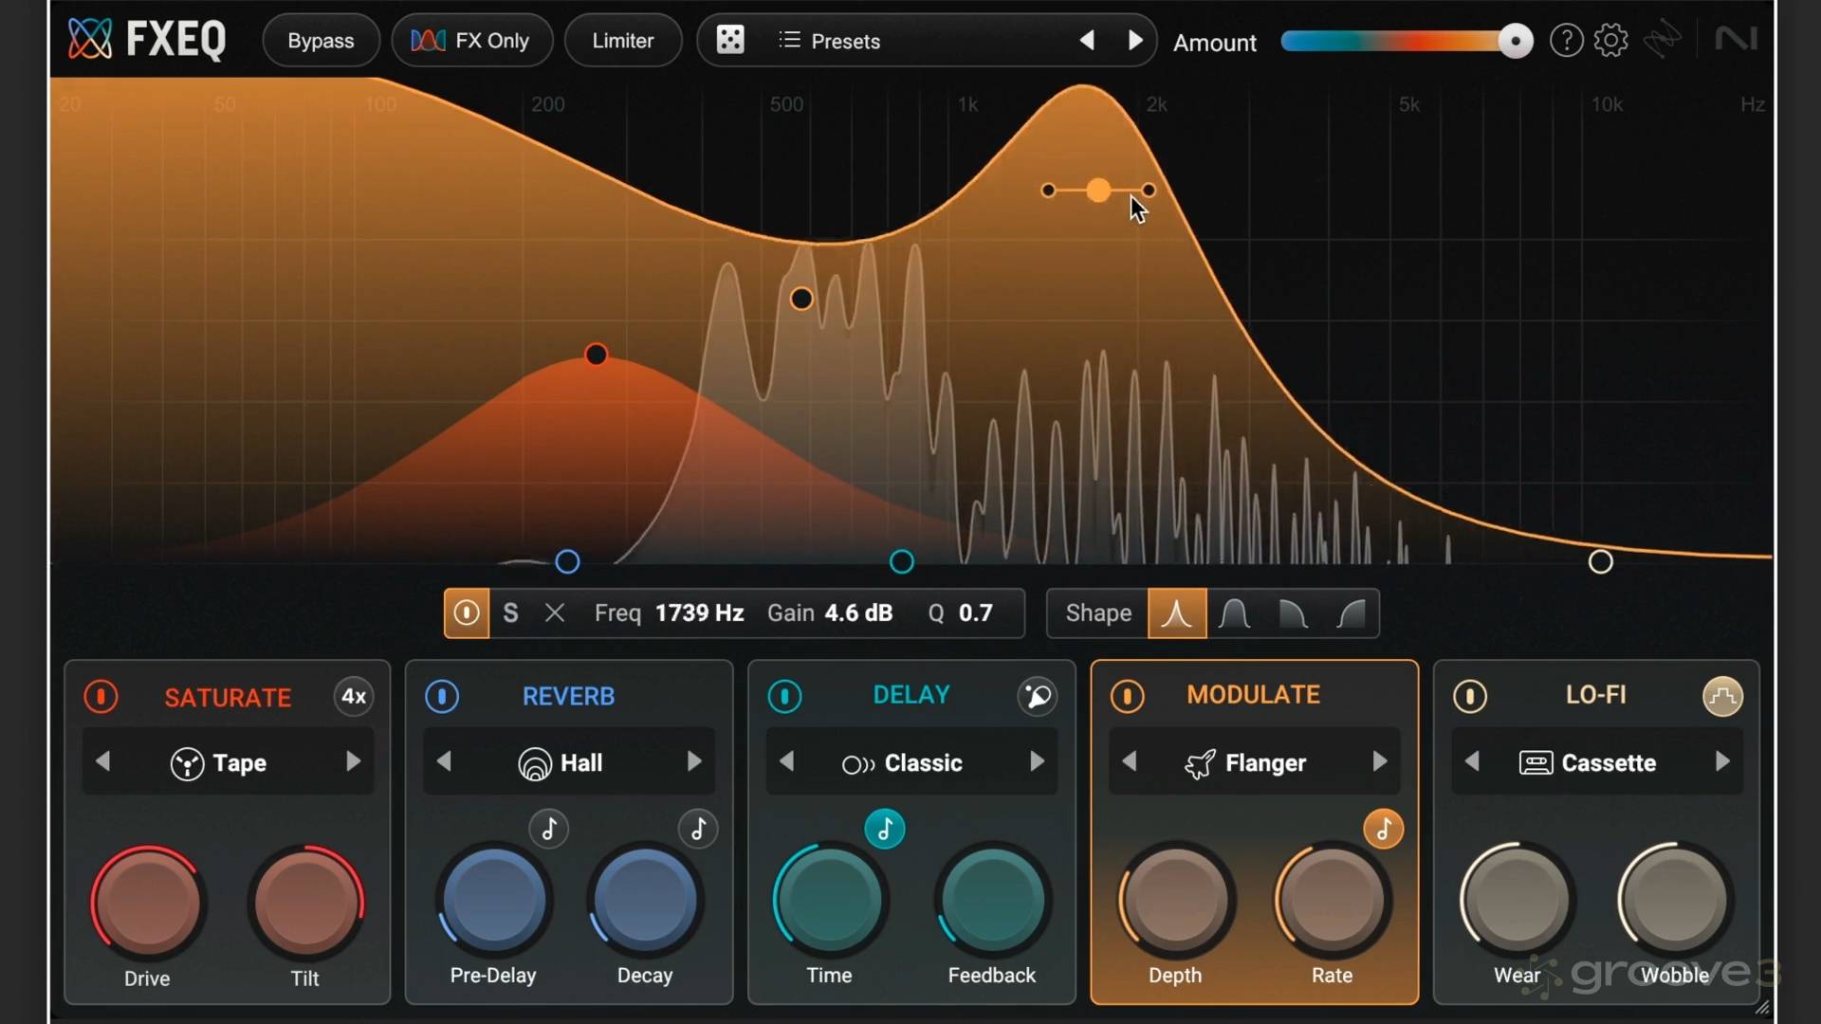
Task: Toggle power for the LO-FI module
Action: [1469, 697]
